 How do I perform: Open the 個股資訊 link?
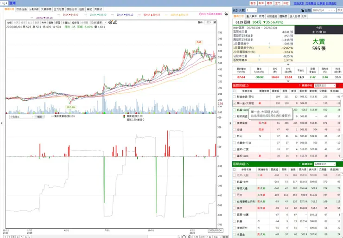coord(299,3)
